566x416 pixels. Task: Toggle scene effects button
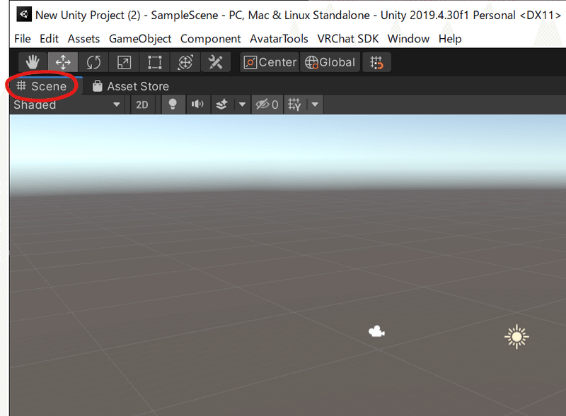(221, 105)
